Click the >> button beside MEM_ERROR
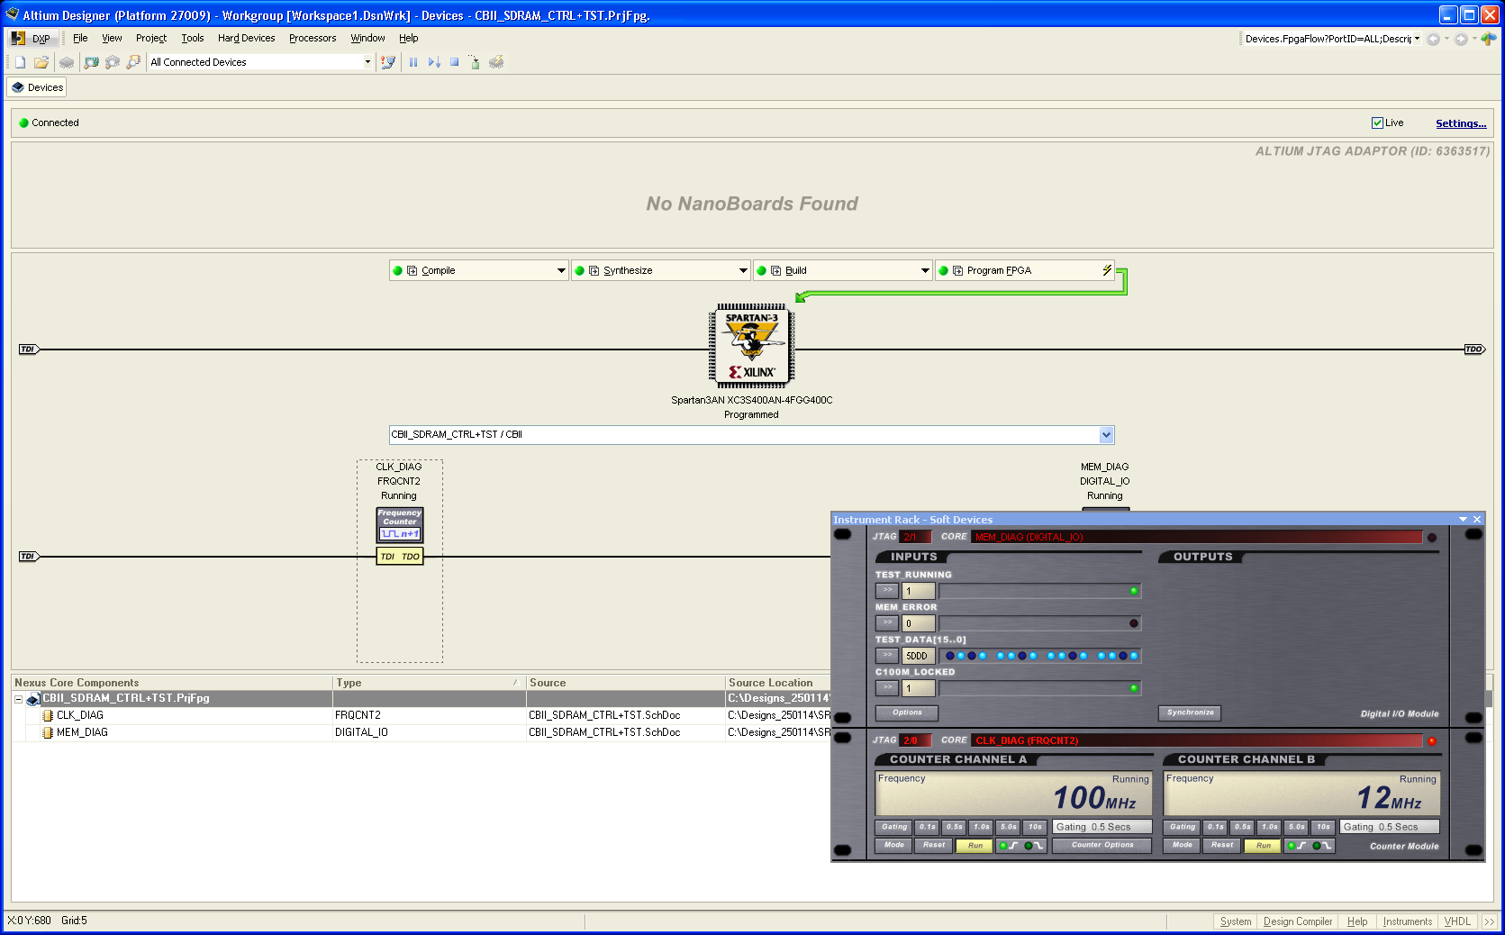 click(x=887, y=623)
